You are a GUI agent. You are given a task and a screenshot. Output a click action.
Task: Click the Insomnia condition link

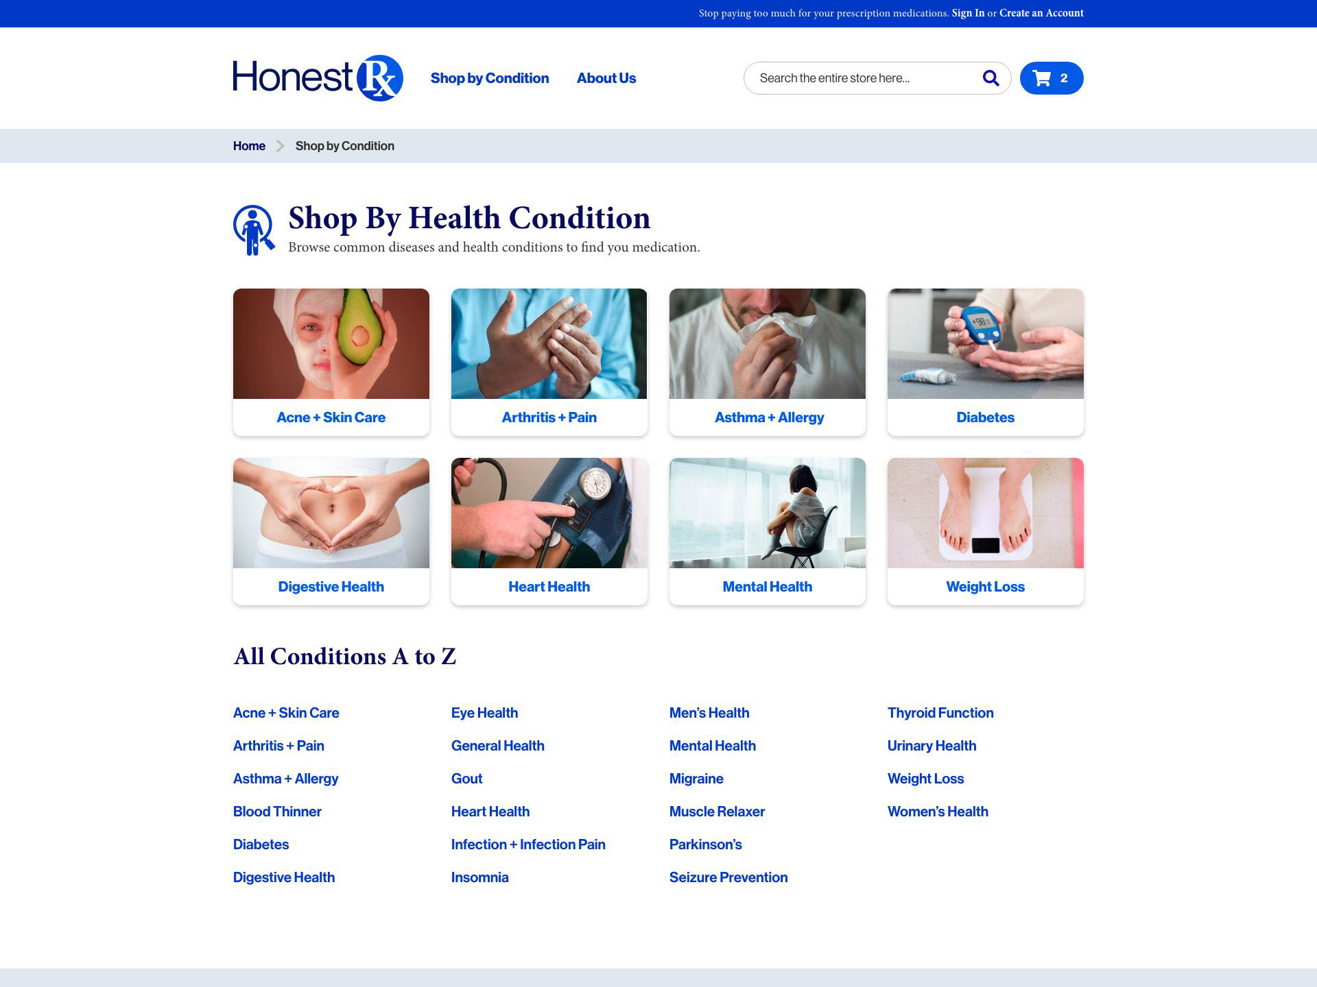pyautogui.click(x=479, y=877)
